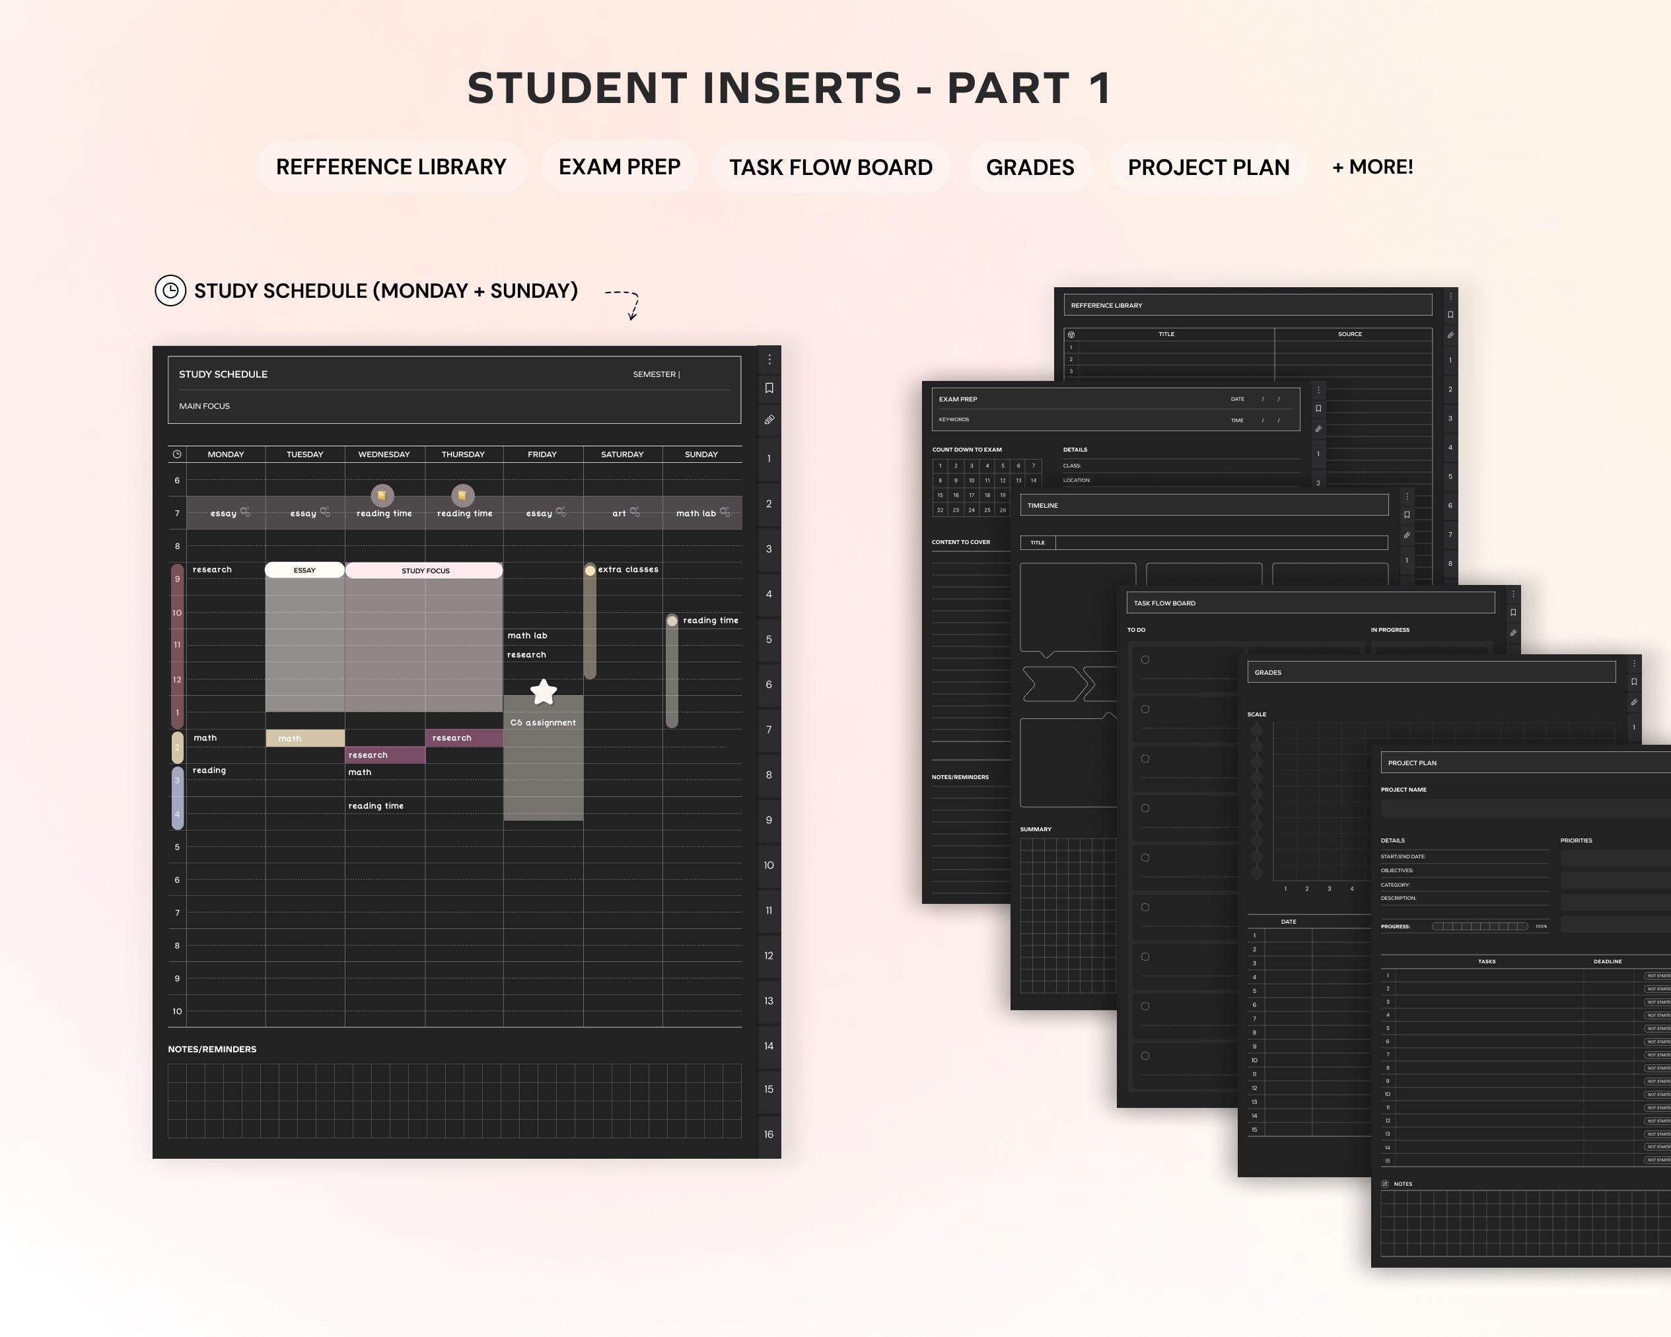Check the fifth To Do circle on Task Flow Board

pos(1145,858)
